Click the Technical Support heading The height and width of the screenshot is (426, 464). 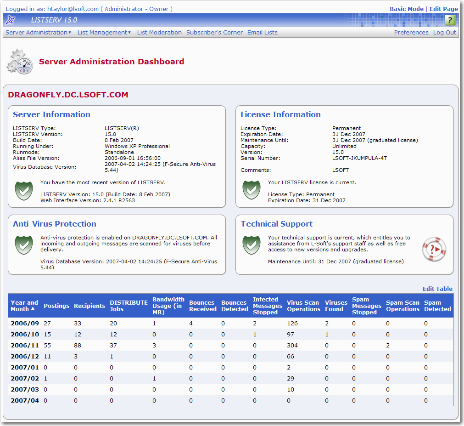coord(276,224)
